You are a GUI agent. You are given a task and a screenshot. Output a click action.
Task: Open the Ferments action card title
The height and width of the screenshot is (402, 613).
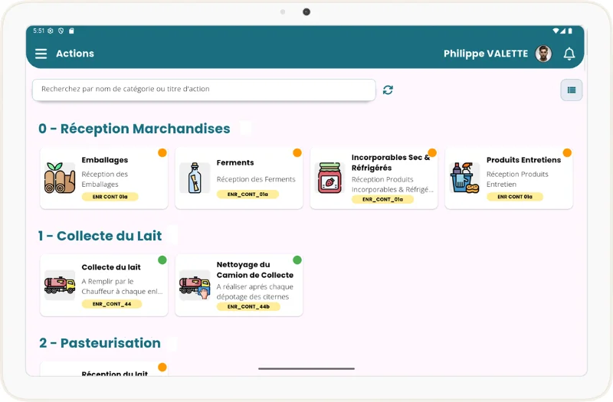[x=235, y=162]
